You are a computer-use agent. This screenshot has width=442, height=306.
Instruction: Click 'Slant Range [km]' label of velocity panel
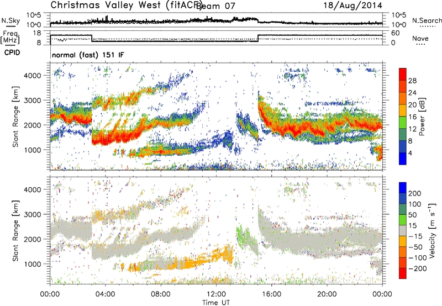pos(15,231)
